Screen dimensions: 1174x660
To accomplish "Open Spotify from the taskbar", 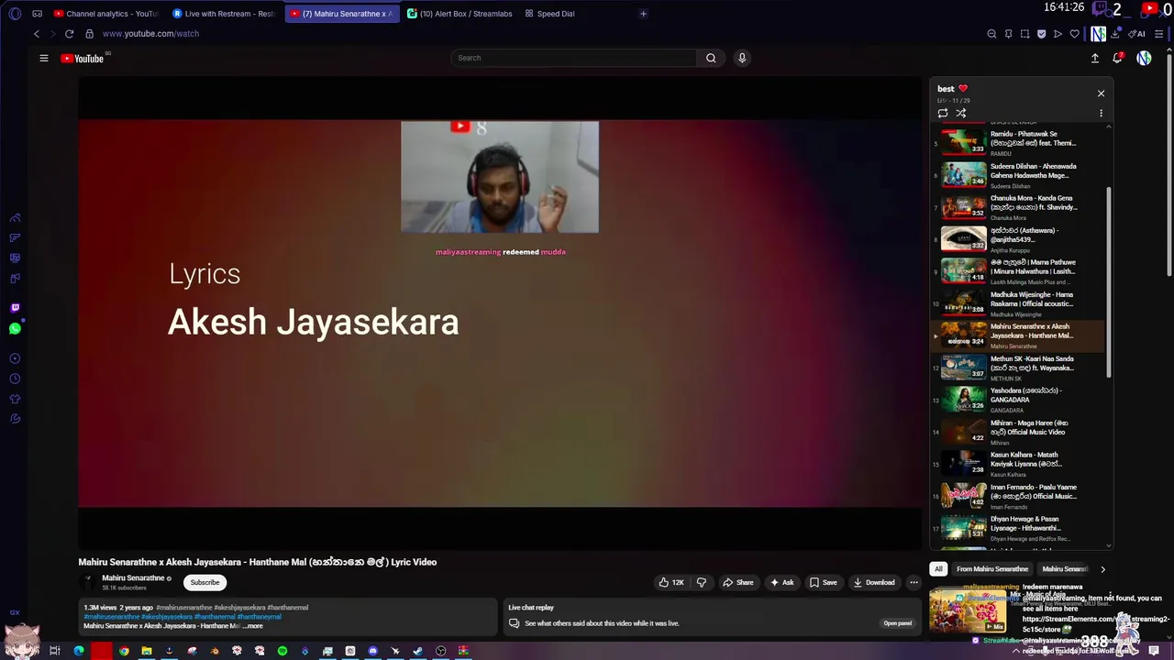I will click(x=282, y=651).
